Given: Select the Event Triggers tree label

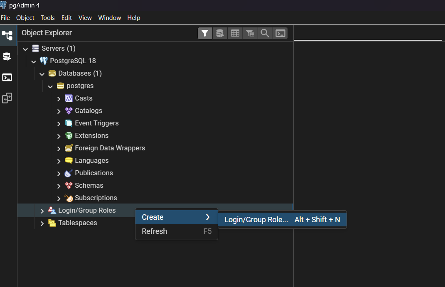Looking at the screenshot, I should [97, 123].
